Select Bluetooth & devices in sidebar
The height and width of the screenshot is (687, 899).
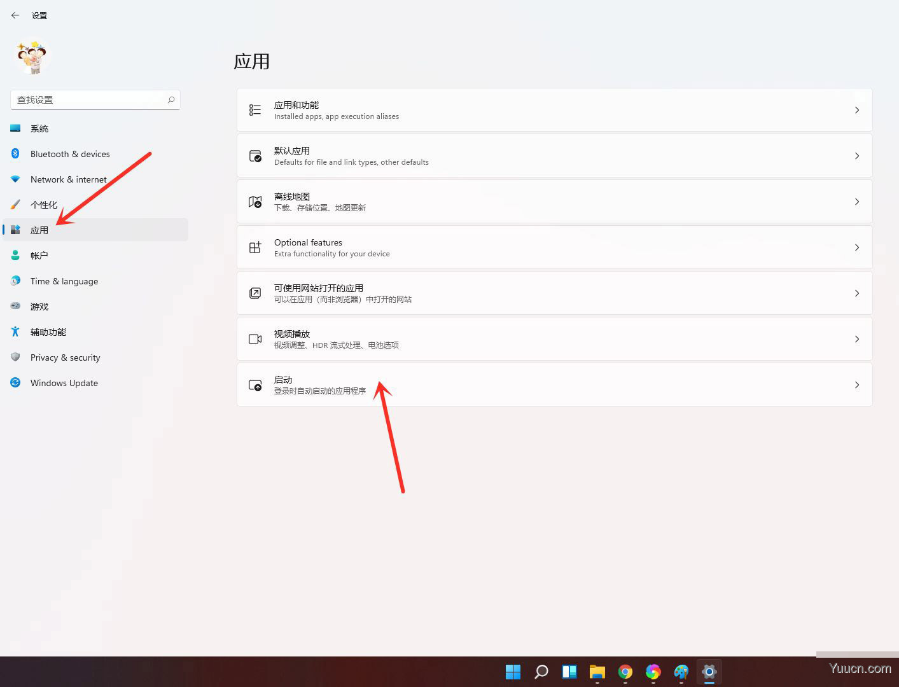(70, 154)
